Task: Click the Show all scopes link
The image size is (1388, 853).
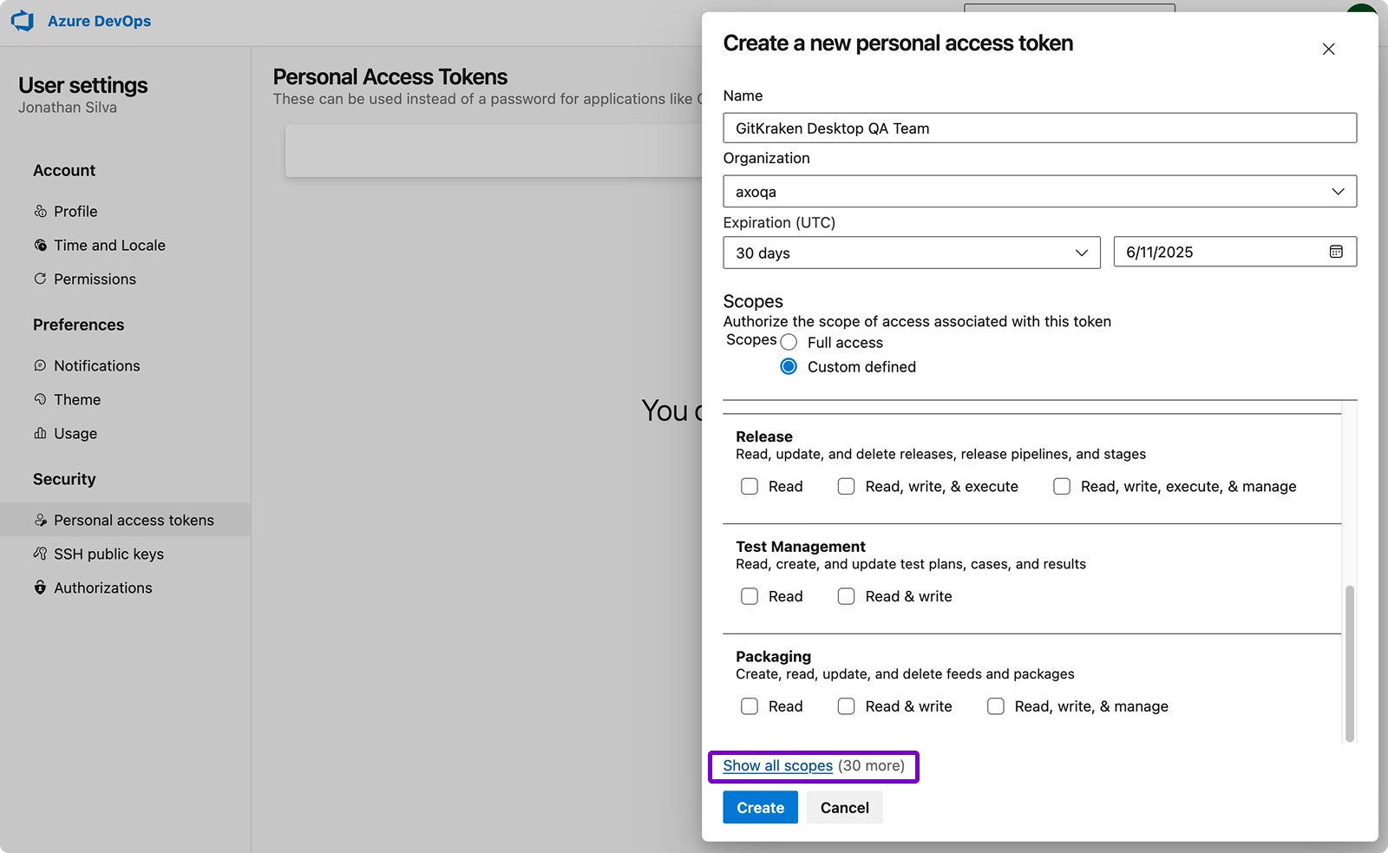Action: pos(777,765)
